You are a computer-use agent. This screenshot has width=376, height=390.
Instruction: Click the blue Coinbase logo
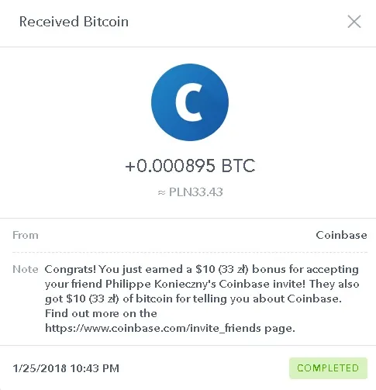click(x=190, y=102)
